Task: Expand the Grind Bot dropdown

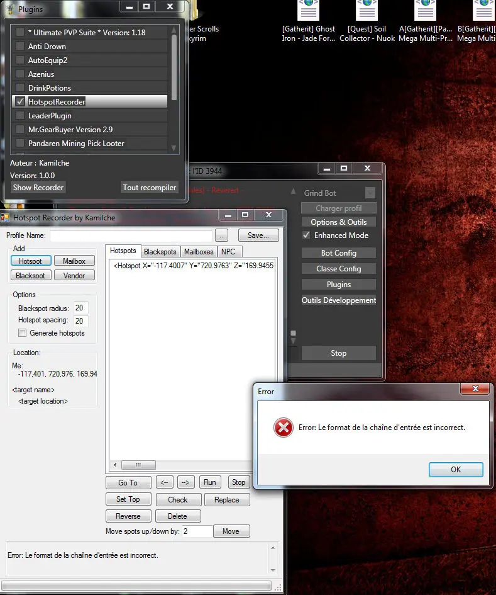Action: tap(370, 193)
